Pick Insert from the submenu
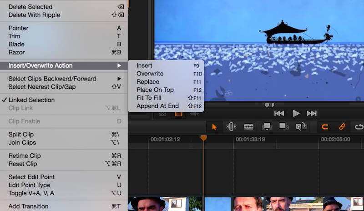This screenshot has height=211, width=364. tap(166, 65)
